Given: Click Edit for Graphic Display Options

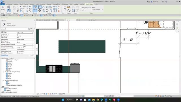Looking at the screenshot, I should pyautogui.click(x=25, y=46).
